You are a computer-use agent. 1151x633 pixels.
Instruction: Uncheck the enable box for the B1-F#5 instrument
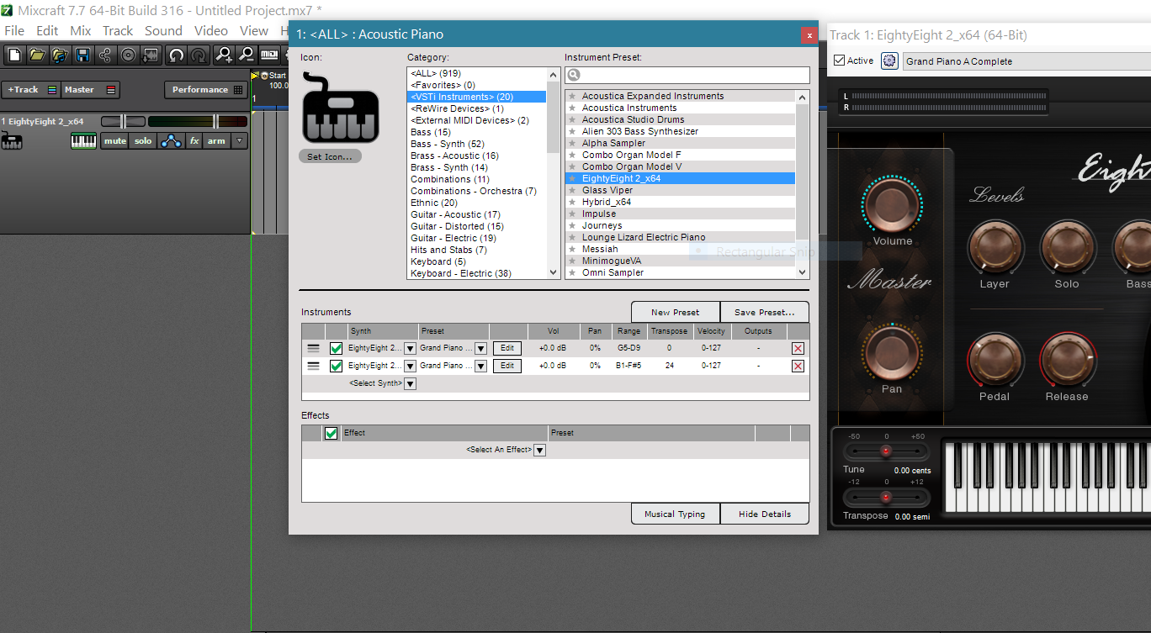pyautogui.click(x=337, y=366)
